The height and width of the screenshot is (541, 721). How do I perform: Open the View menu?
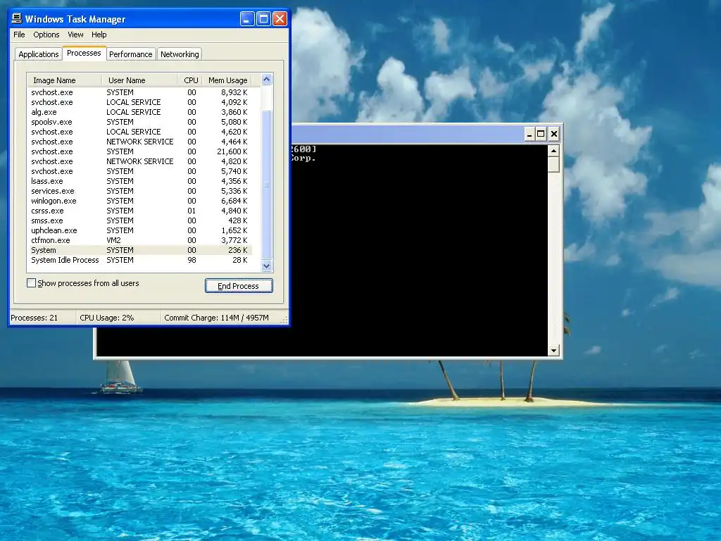coord(75,35)
